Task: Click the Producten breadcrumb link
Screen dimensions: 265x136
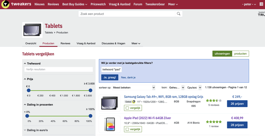Action: point(62,32)
